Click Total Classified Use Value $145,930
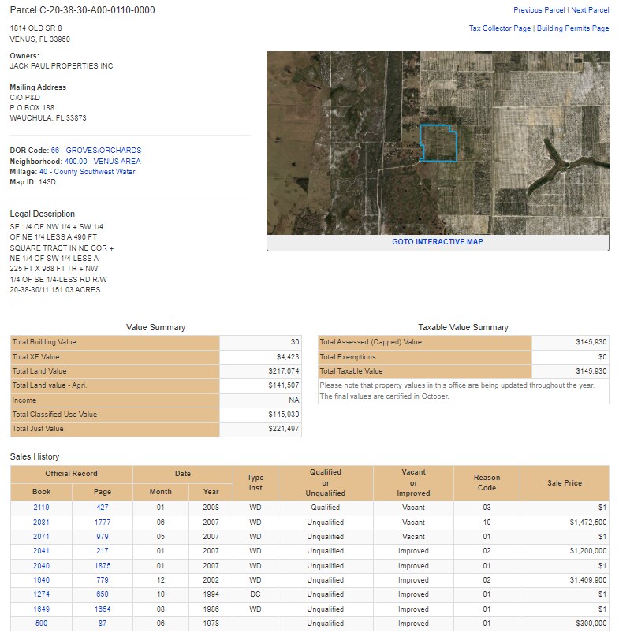 coord(283,415)
